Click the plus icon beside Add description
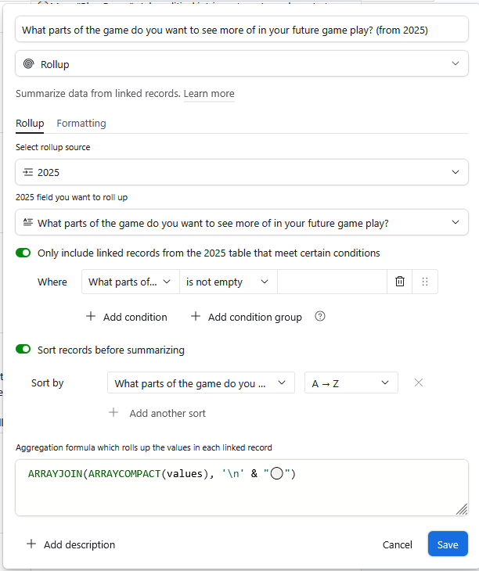 click(31, 544)
